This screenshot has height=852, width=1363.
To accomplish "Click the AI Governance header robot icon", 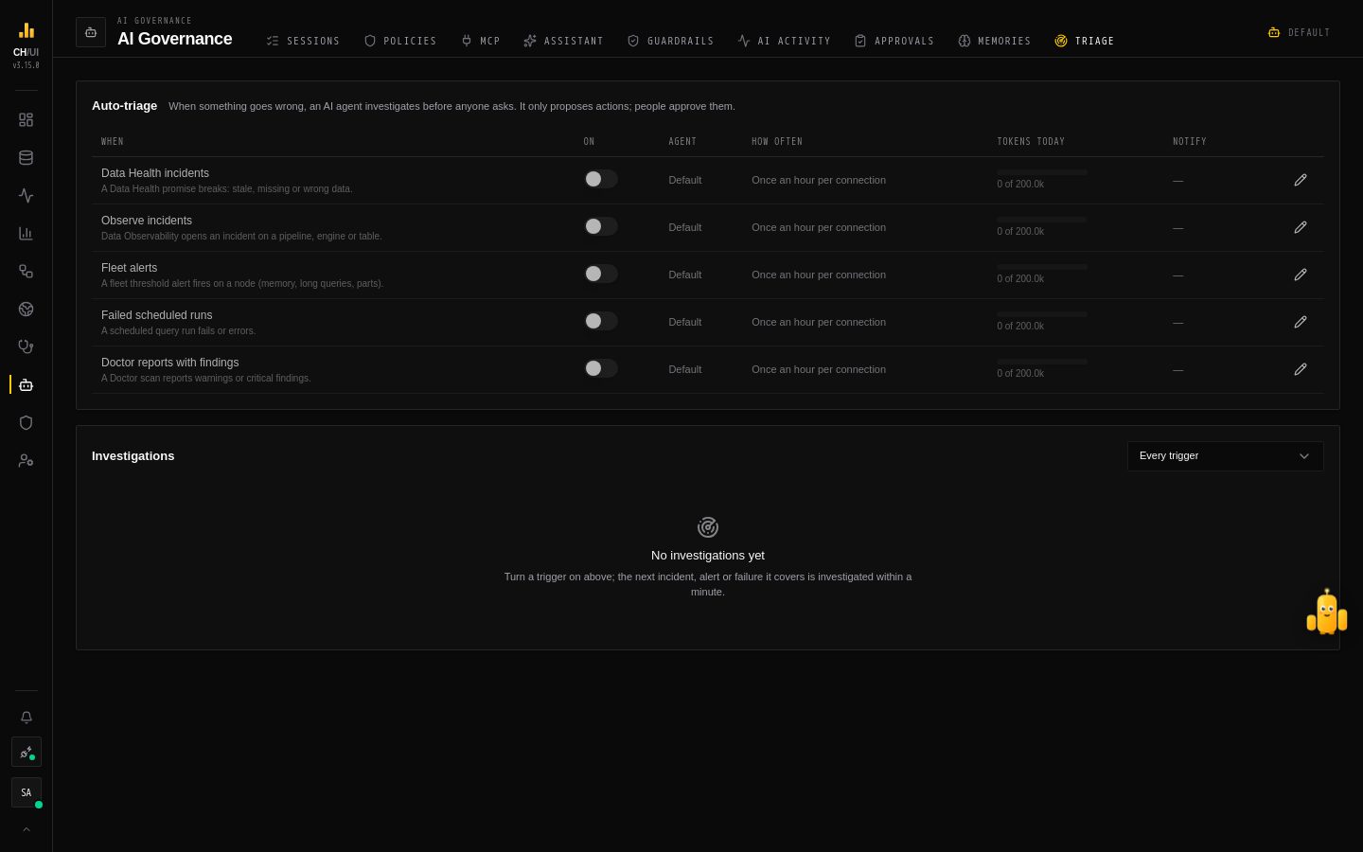I will (x=91, y=32).
